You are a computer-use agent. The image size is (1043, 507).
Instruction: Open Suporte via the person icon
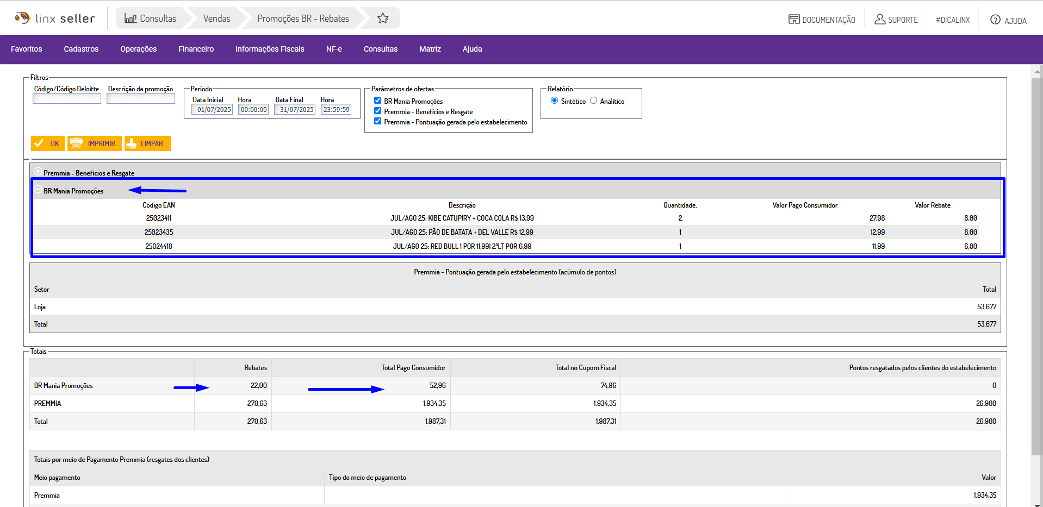pos(879,19)
